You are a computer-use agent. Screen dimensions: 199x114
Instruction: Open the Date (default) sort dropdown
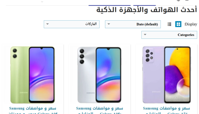pyautogui.click(x=133, y=24)
